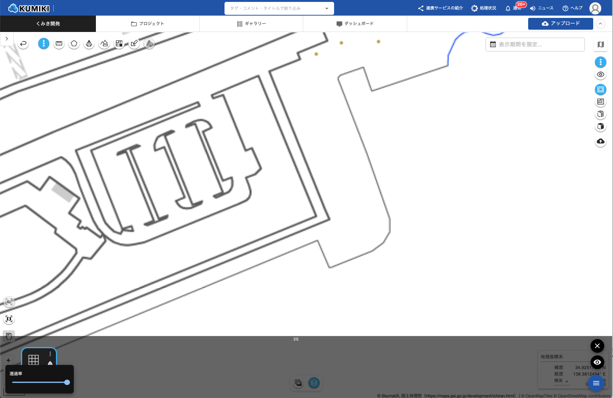Adjust the 透過率 transparency slider
Image resolution: width=613 pixels, height=398 pixels.
pos(67,382)
